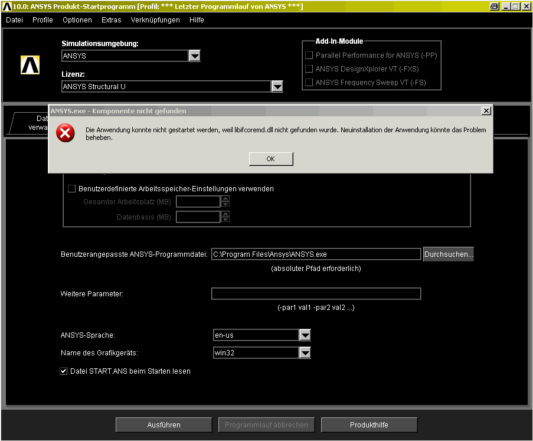Click the Produkthilfe button
This screenshot has width=533, height=441.
point(369,424)
